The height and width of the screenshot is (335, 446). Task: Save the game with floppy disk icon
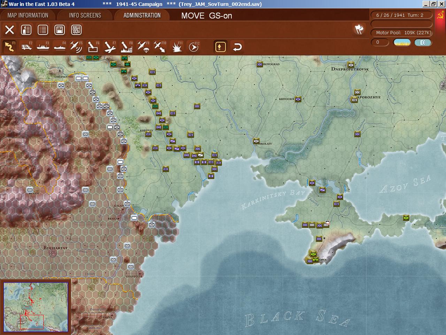click(60, 30)
